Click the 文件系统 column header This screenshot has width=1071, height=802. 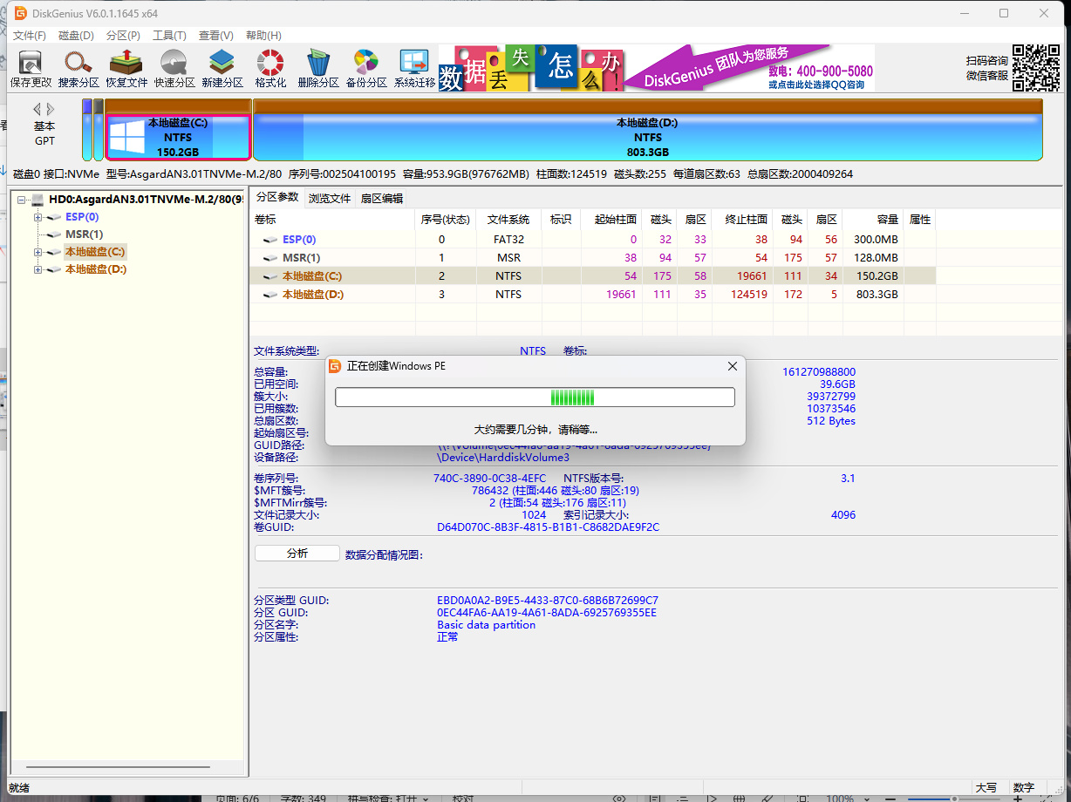pyautogui.click(x=508, y=220)
